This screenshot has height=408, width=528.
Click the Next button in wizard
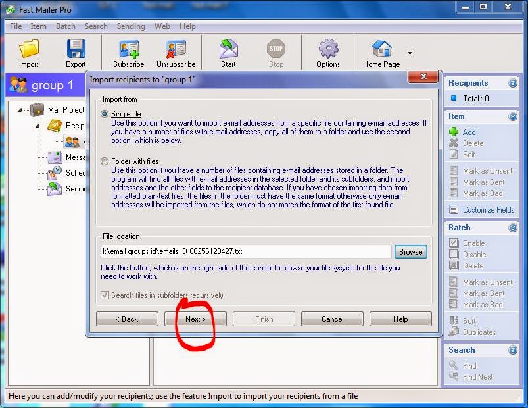195,319
